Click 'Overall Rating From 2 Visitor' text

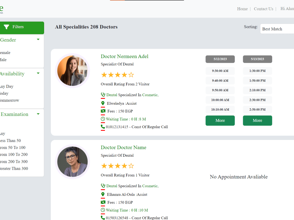pyautogui.click(x=125, y=84)
